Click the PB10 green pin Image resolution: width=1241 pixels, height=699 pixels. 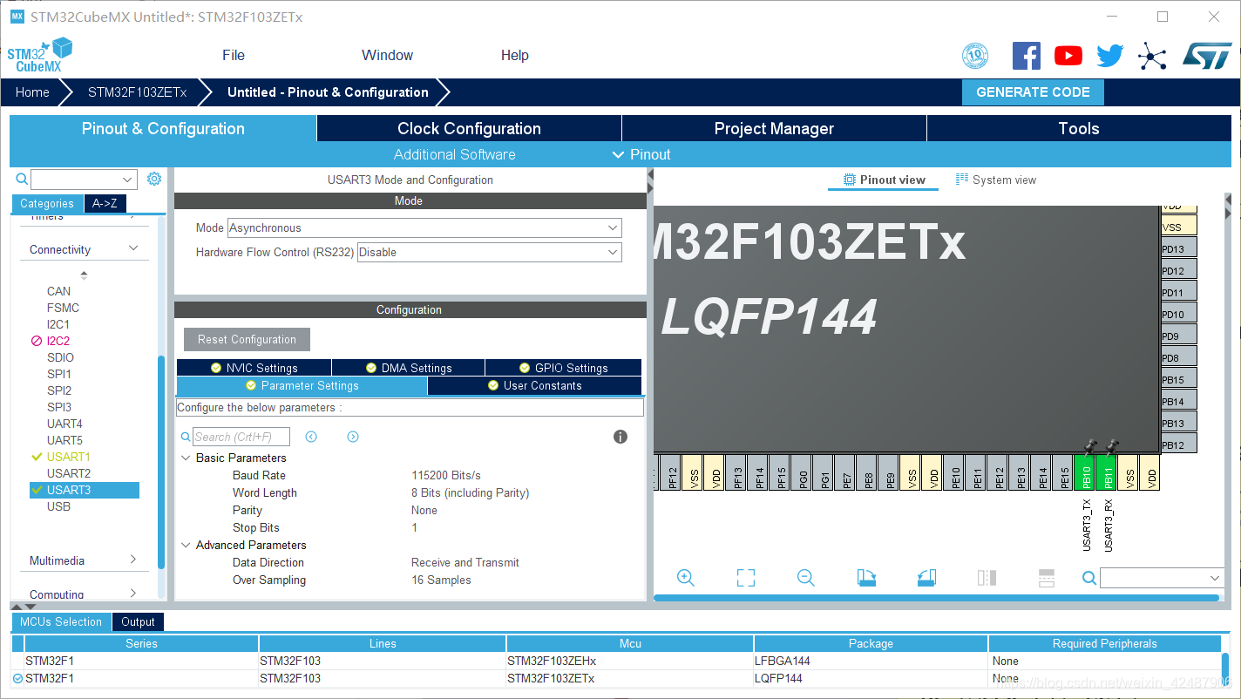click(1086, 472)
